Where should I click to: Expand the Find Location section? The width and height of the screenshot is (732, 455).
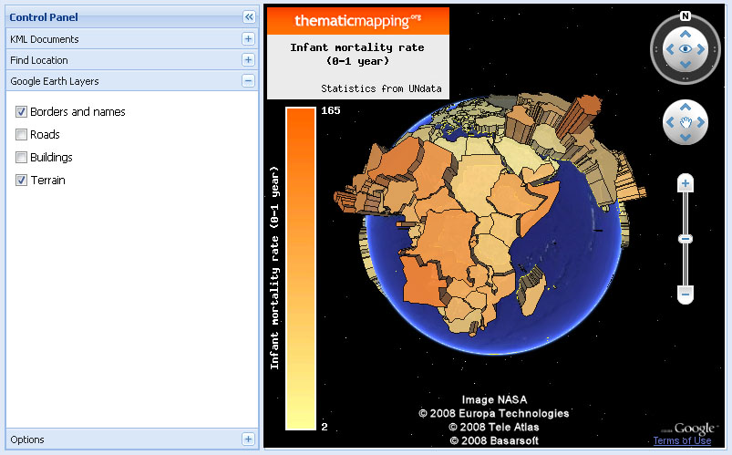(248, 60)
